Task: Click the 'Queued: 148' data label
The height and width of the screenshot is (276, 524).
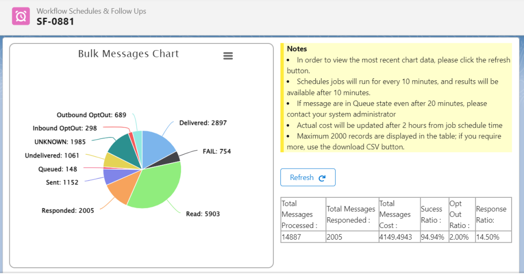Action: pos(57,169)
